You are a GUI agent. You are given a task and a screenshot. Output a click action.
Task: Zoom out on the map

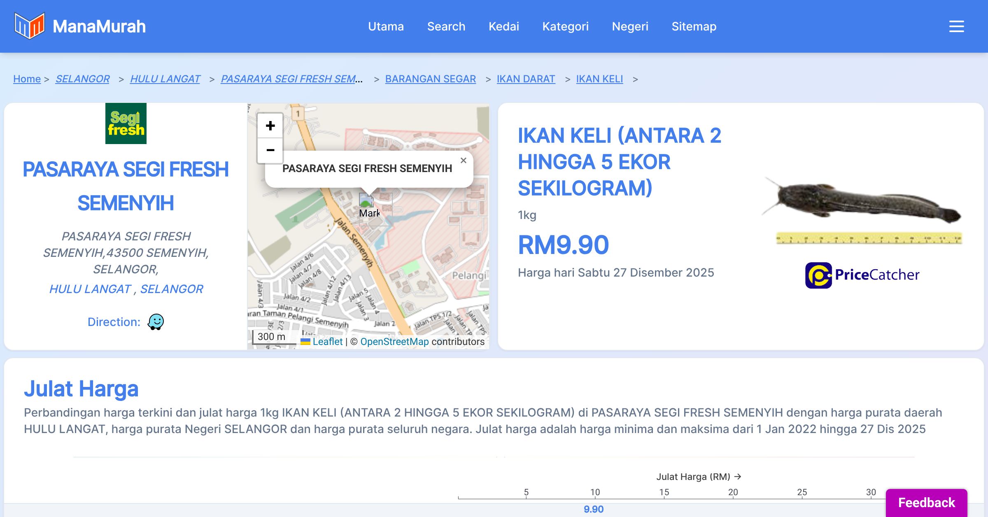point(270,150)
